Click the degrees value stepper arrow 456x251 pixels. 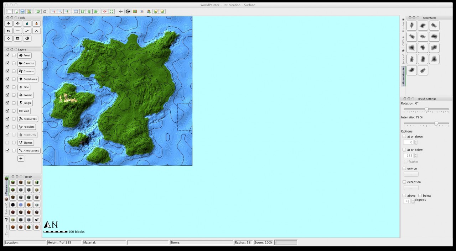click(413, 200)
